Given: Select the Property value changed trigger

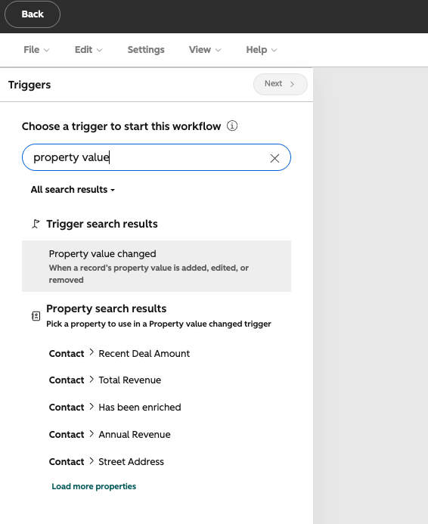Looking at the screenshot, I should click(x=157, y=266).
